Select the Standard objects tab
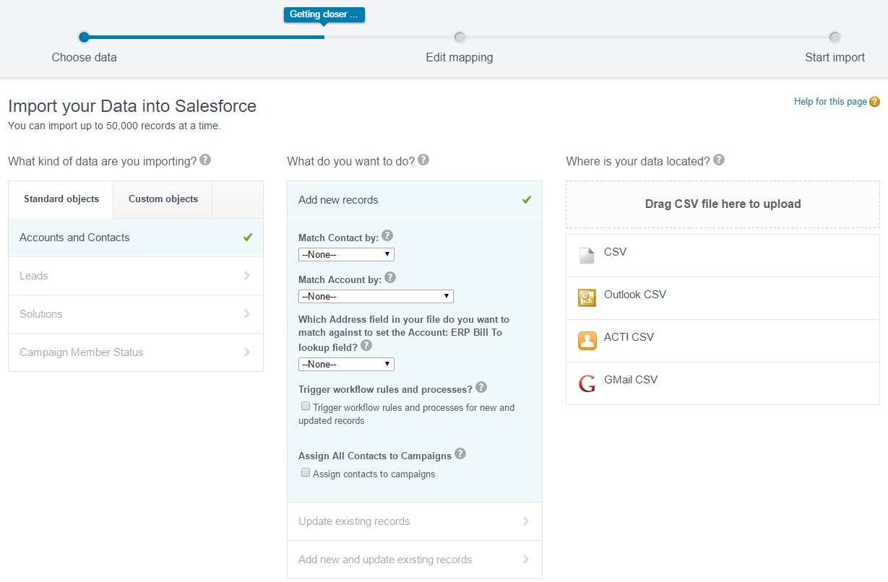This screenshot has width=888, height=582. (61, 199)
